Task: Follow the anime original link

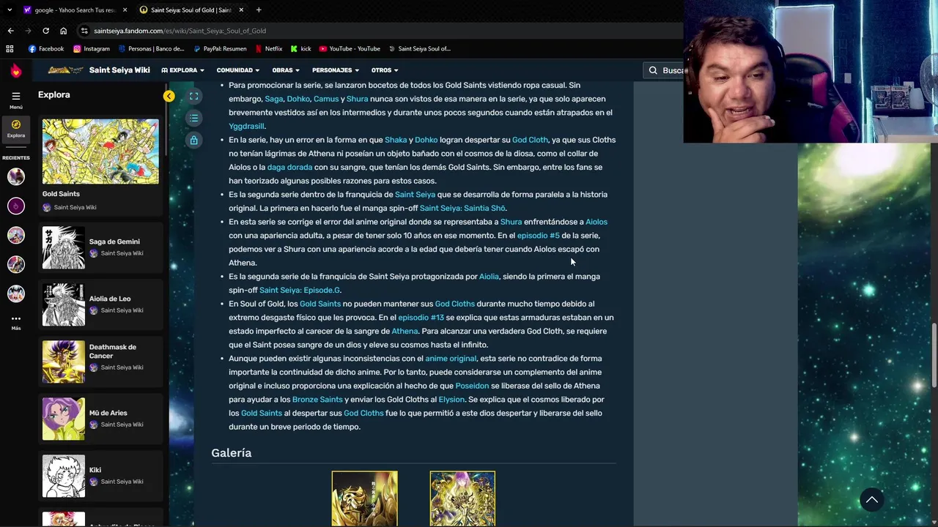Action: tap(451, 359)
